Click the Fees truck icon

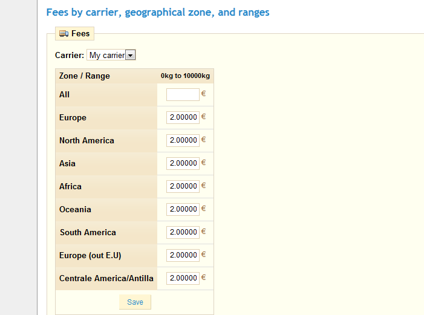coord(64,33)
